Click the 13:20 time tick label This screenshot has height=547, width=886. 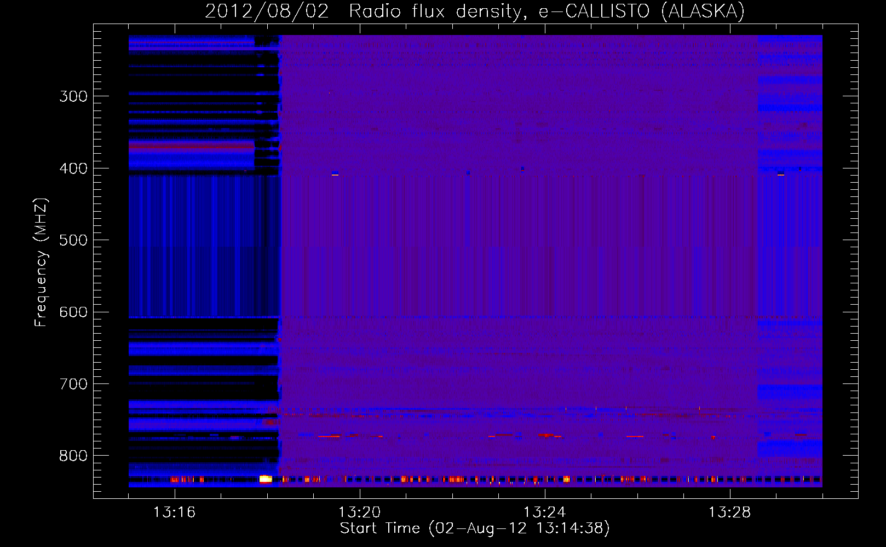pyautogui.click(x=359, y=513)
